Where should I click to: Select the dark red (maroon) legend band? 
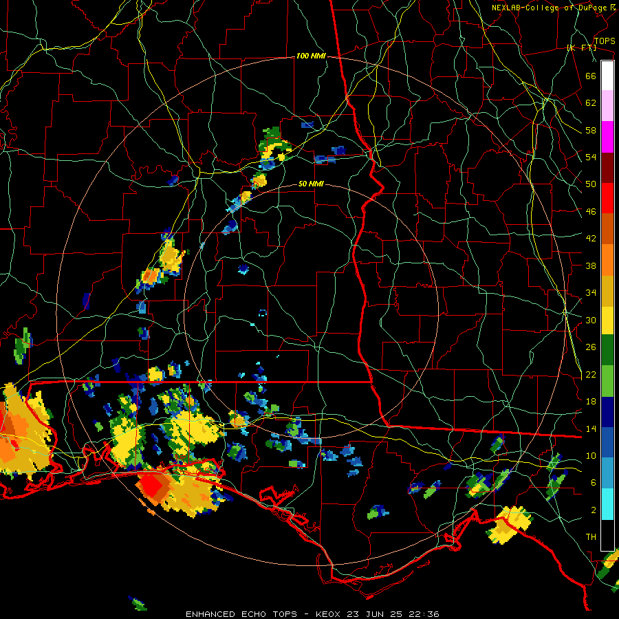(607, 168)
